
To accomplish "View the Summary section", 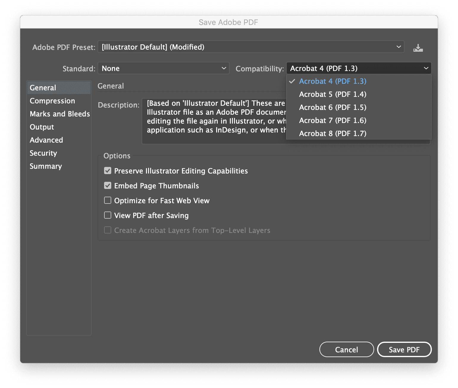I will (x=59, y=166).
